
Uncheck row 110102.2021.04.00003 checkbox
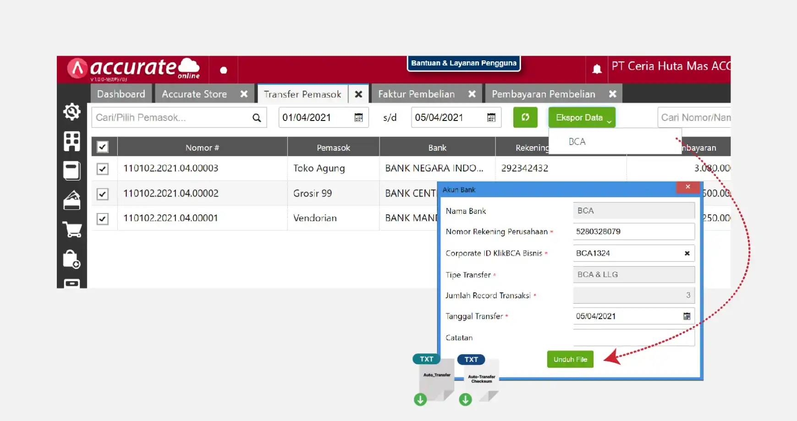point(103,169)
